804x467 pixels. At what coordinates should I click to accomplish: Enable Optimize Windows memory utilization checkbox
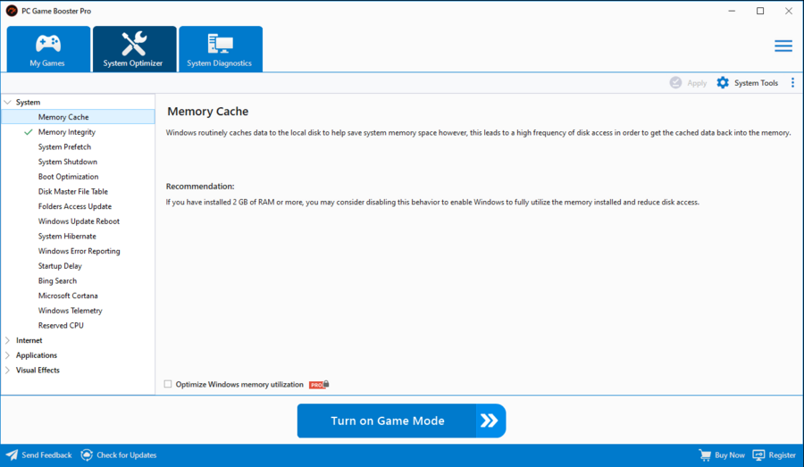[168, 384]
